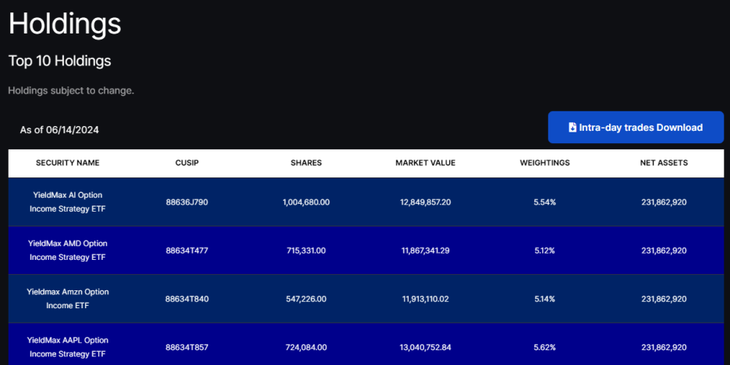Screen dimensions: 730x365
Task: Select the WEIGHTINGS column header
Action: [544, 163]
